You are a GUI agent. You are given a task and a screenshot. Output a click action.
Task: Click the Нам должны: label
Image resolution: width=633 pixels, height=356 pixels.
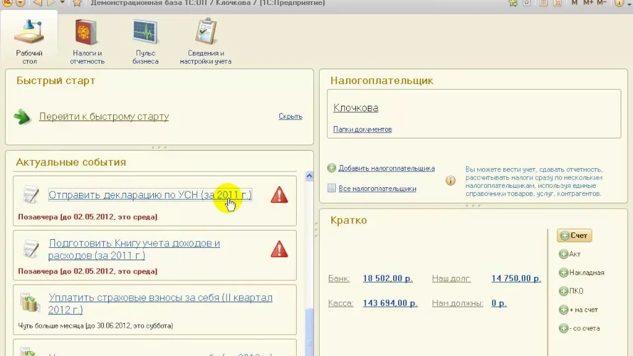click(x=457, y=303)
